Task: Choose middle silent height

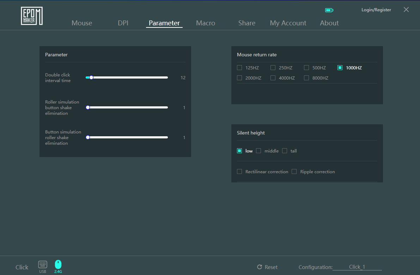Action: pyautogui.click(x=258, y=151)
